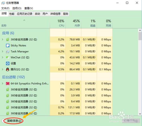This screenshot has height=126, width=142.
Task: Expand the WeChat (32 位) entry
Action: (x=3, y=57)
